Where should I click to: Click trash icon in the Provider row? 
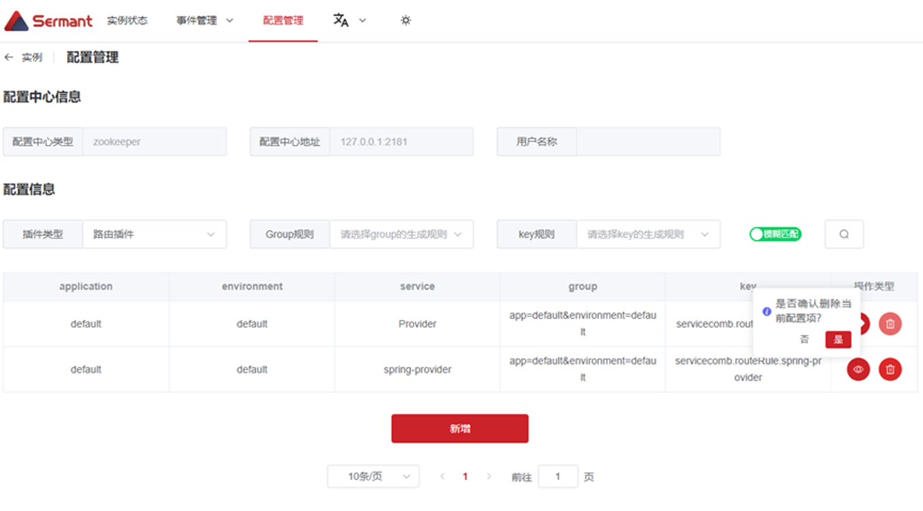click(890, 324)
